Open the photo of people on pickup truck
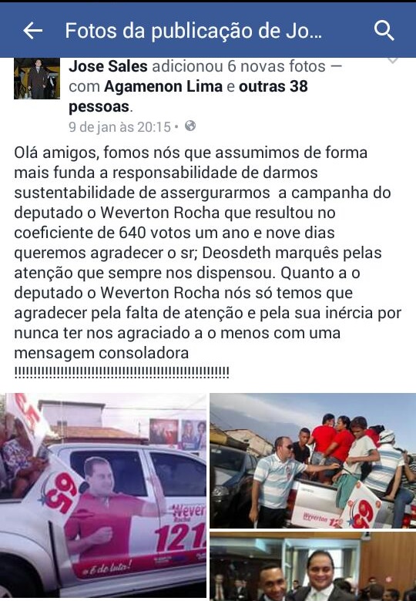 pyautogui.click(x=313, y=460)
